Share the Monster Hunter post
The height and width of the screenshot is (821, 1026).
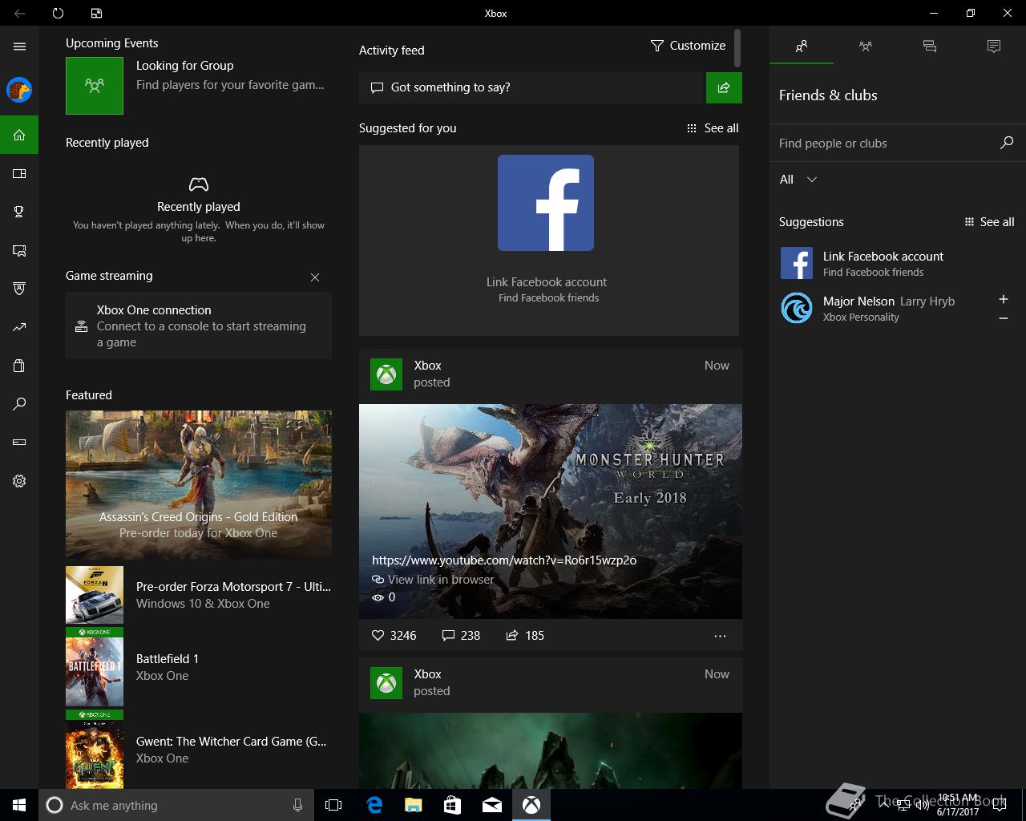525,636
